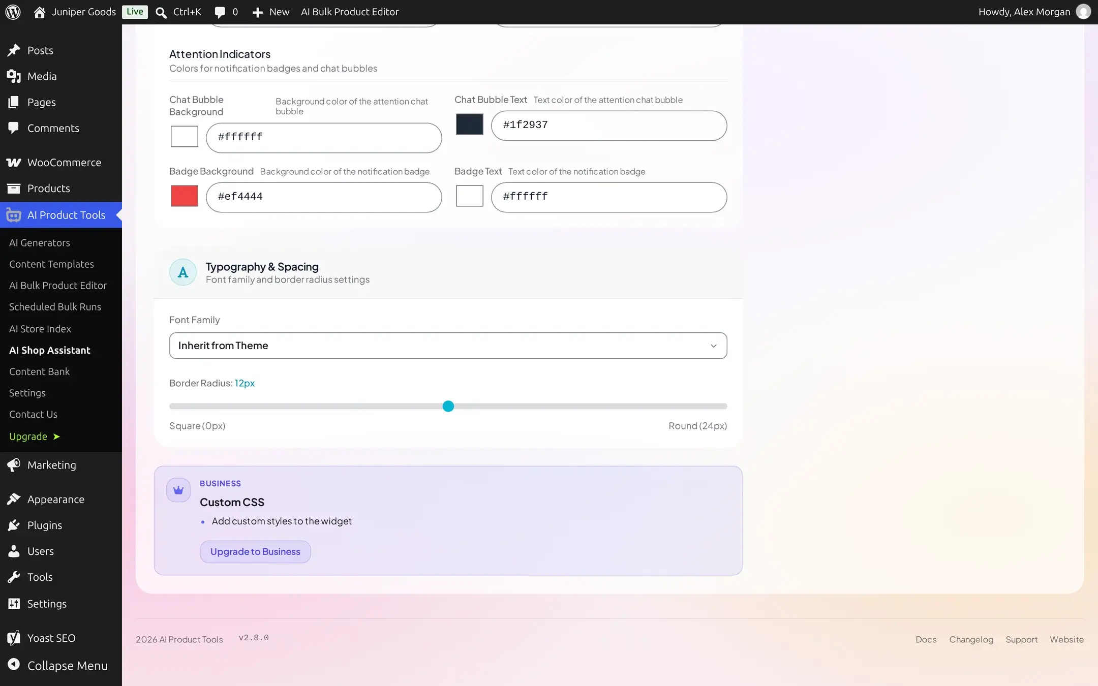Open Pages sidebar icon
This screenshot has width=1098, height=686.
[14, 102]
